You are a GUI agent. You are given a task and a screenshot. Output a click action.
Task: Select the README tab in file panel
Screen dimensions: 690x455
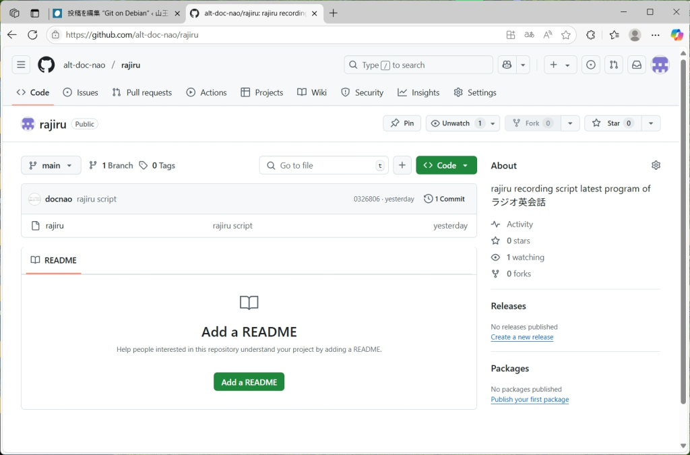[54, 260]
